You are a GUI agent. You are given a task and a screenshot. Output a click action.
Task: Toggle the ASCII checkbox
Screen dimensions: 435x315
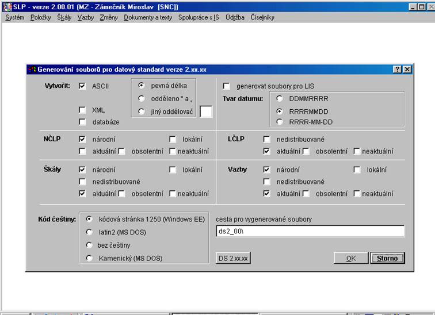pyautogui.click(x=82, y=86)
